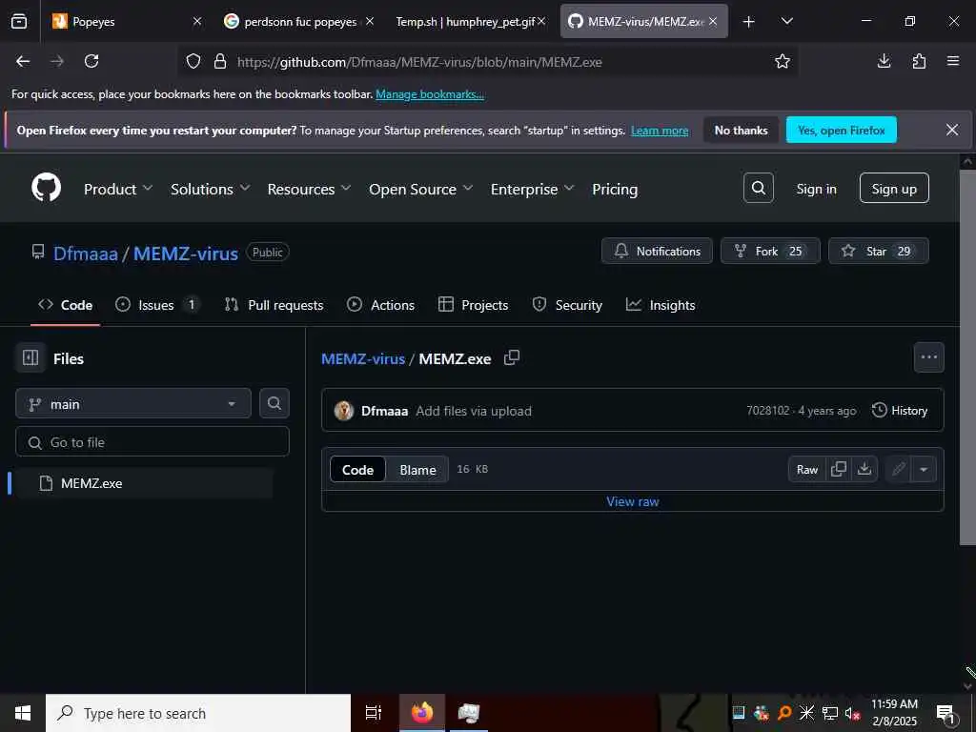Download raw file icon in file toolbar
This screenshot has height=732, width=976.
pos(864,469)
